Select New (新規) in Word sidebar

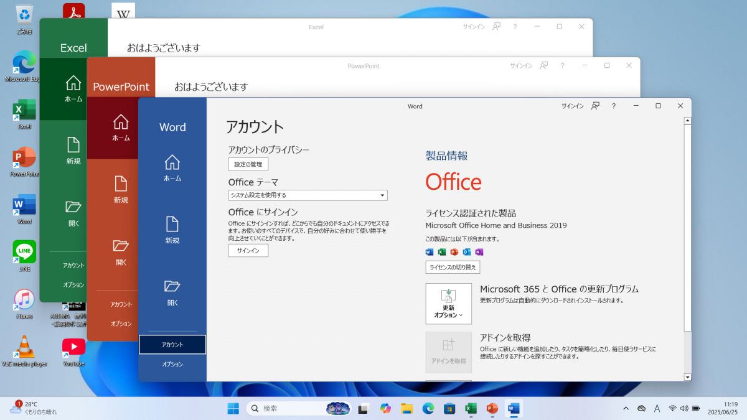coord(172,230)
